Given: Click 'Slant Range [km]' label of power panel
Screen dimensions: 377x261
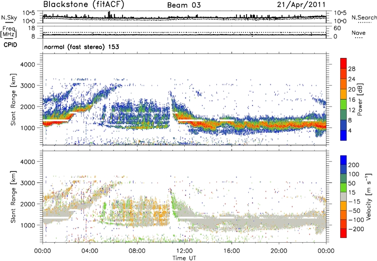Looking at the screenshot, I should [13, 99].
